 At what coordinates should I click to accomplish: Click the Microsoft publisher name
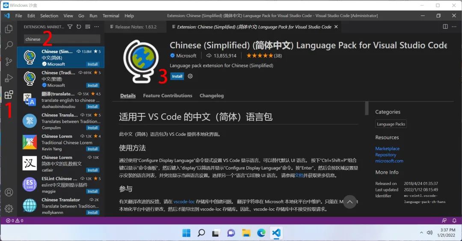pyautogui.click(x=186, y=56)
